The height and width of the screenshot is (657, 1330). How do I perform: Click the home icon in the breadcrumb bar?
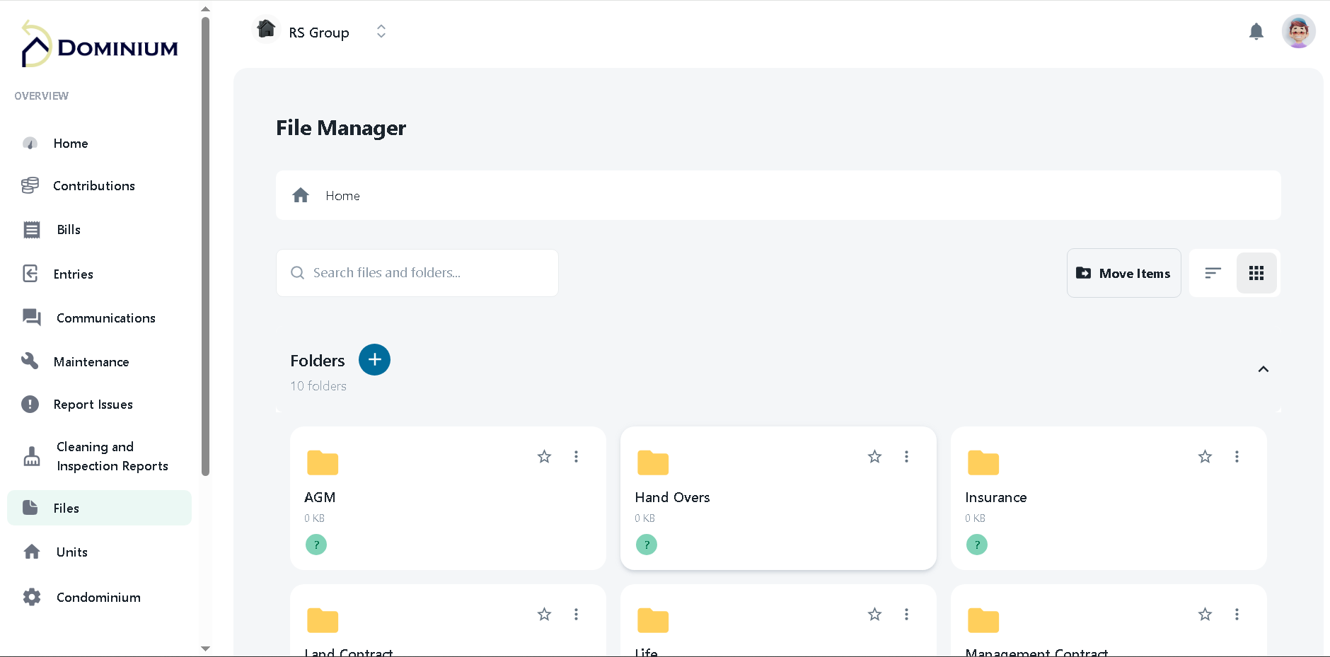301,195
